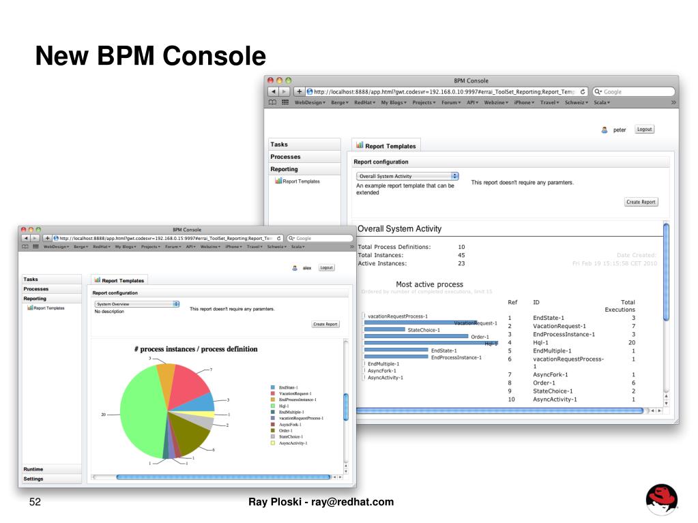The width and height of the screenshot is (698, 523).
Task: Click the Google search field in the peter window
Action: coord(633,91)
